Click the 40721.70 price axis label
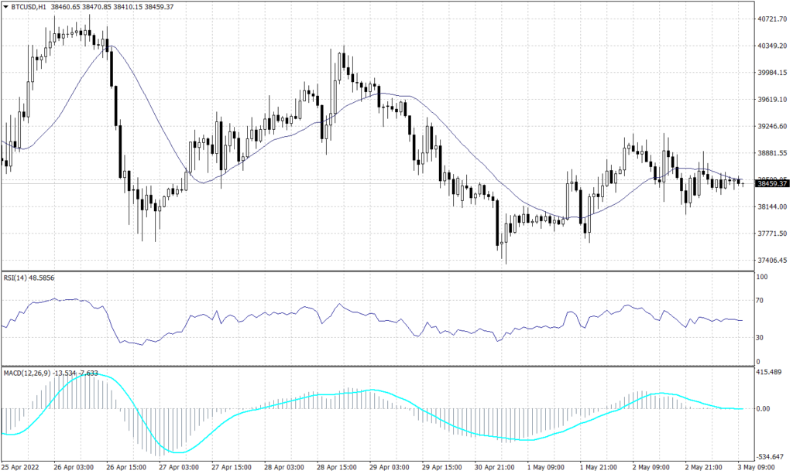This screenshot has height=474, width=793. pos(771,19)
